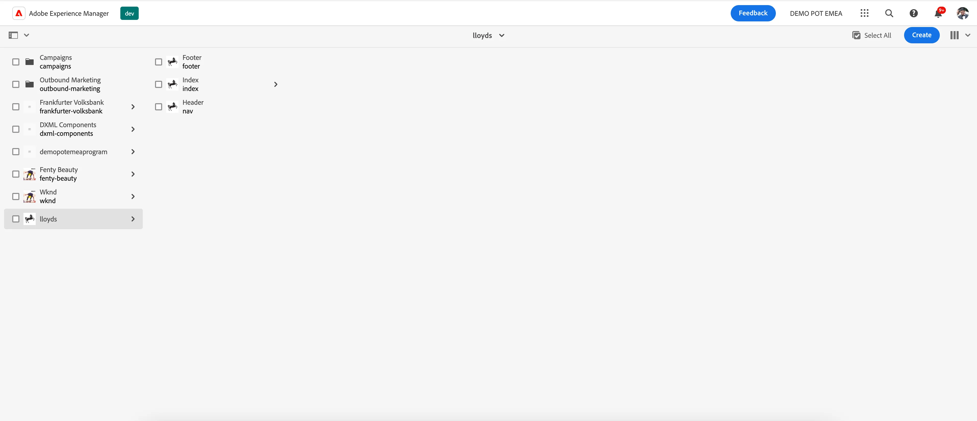This screenshot has height=421, width=977.
Task: Tick the lloyds row checkbox
Action: point(16,219)
